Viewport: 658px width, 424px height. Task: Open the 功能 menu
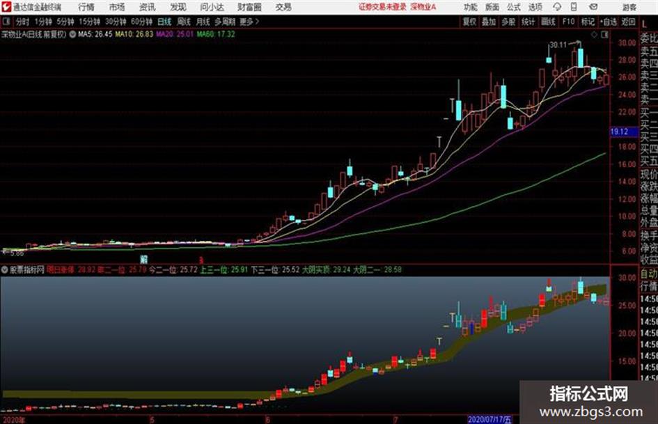pos(471,7)
